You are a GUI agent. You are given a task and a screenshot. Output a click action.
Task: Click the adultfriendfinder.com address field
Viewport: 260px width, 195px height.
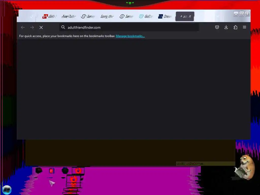129,27
